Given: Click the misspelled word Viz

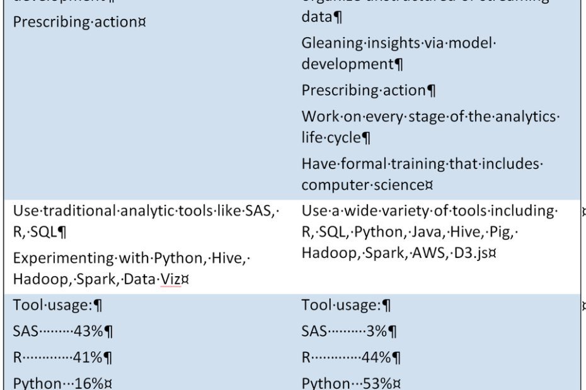Looking at the screenshot, I should coord(171,279).
